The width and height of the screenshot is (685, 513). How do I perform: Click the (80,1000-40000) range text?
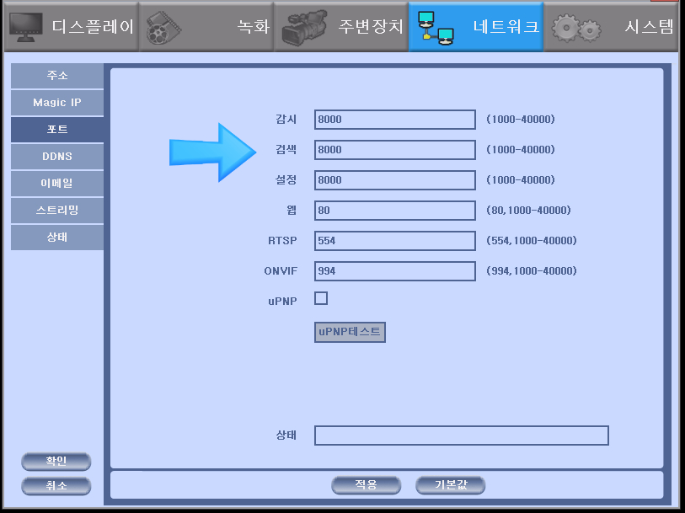528,211
